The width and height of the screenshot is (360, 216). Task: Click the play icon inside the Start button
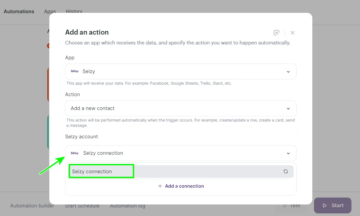[325, 205]
